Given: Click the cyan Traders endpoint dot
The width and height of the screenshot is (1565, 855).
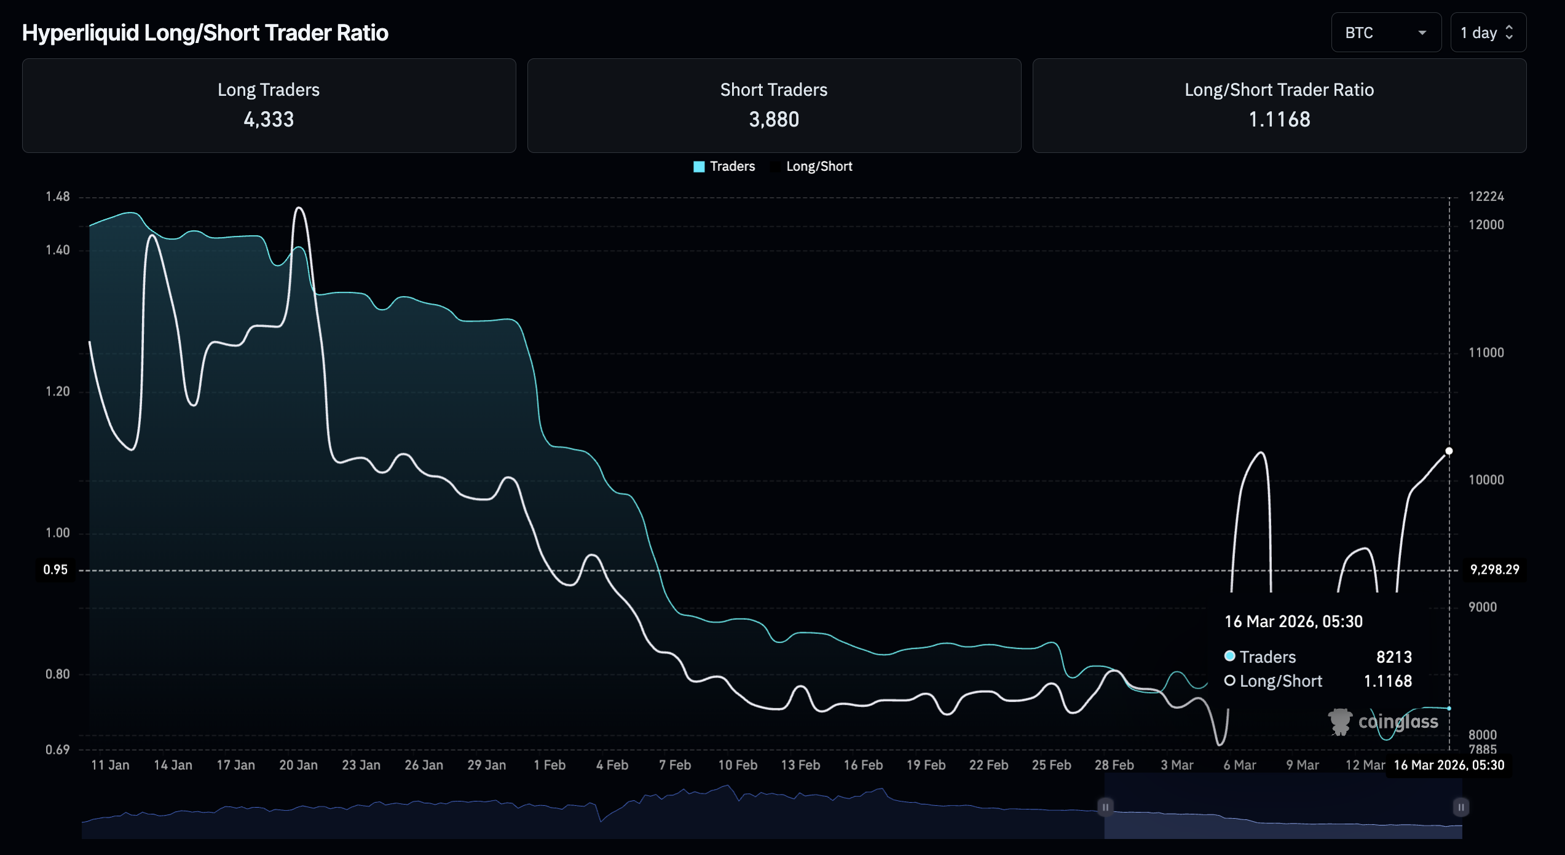Looking at the screenshot, I should (1449, 709).
